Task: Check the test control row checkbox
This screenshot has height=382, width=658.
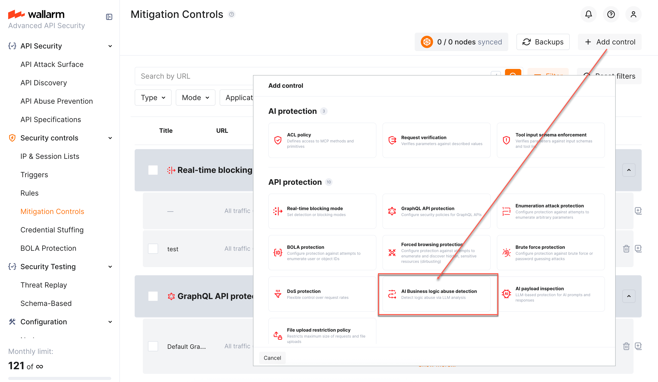Action: (x=153, y=249)
